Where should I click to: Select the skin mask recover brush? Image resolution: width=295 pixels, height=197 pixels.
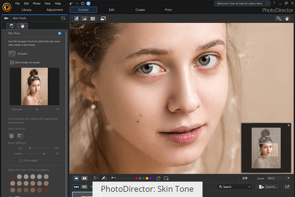point(20,136)
